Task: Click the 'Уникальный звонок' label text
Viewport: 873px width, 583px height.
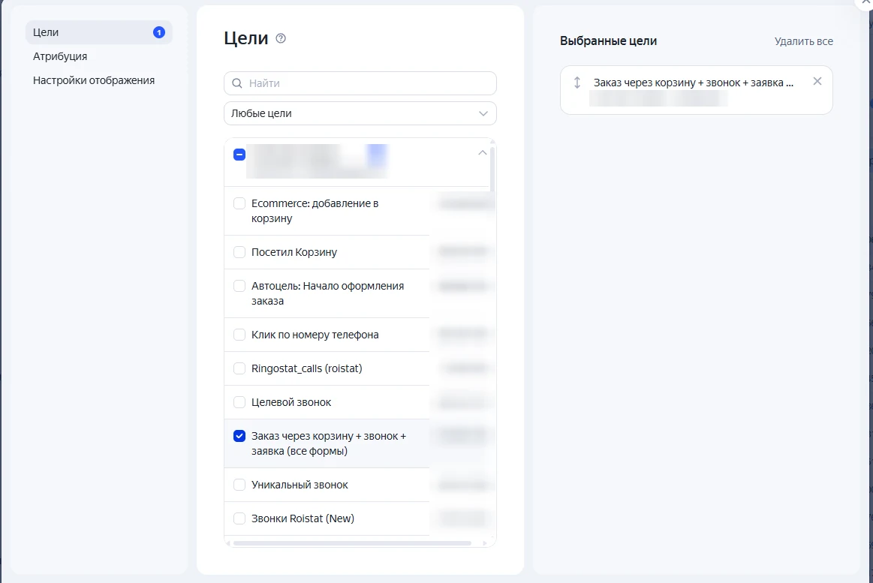Action: [x=300, y=485]
